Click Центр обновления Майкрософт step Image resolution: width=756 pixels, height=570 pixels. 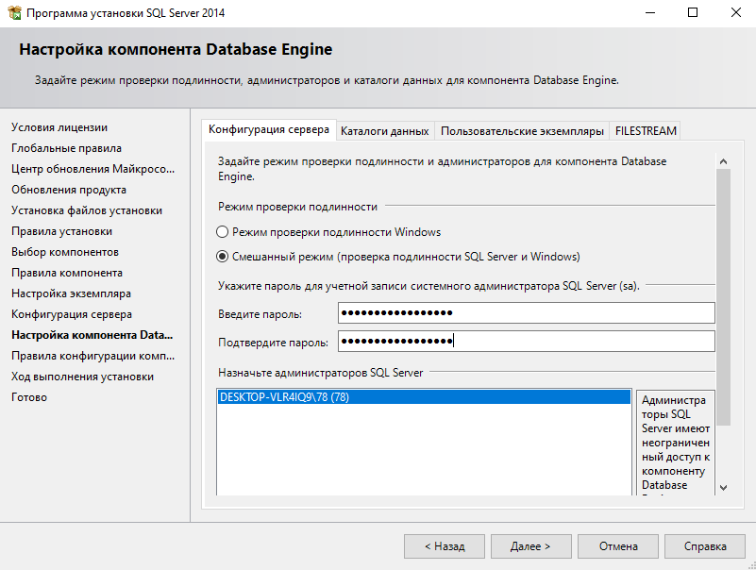point(93,169)
